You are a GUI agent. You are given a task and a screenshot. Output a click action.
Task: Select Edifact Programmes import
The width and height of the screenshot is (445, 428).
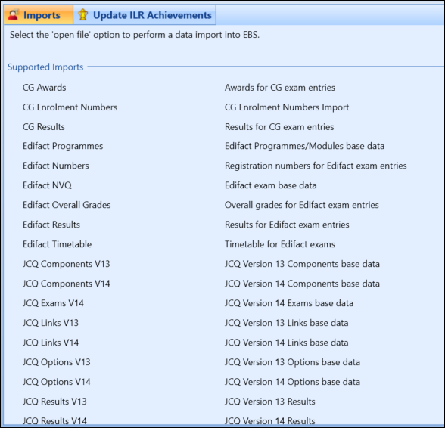[x=63, y=146]
